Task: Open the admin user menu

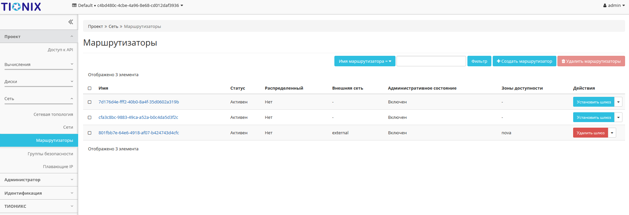Action: tap(614, 6)
